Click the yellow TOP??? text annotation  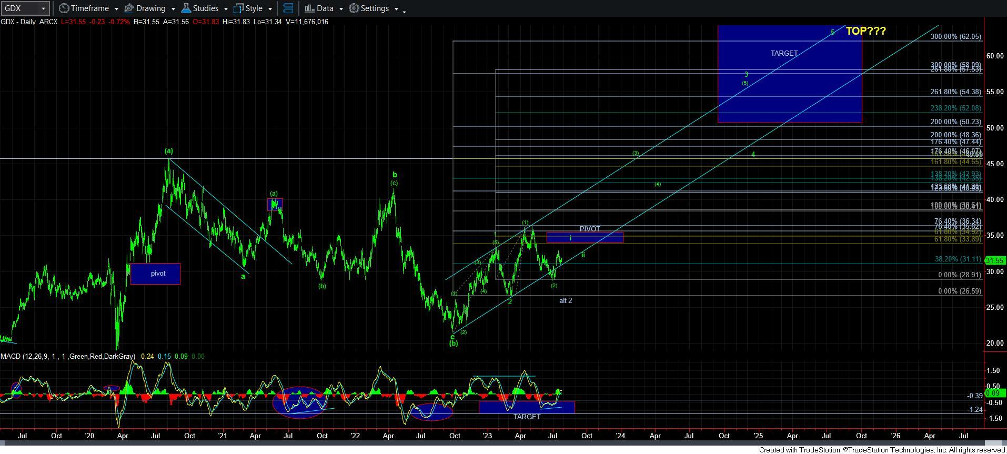pos(865,31)
